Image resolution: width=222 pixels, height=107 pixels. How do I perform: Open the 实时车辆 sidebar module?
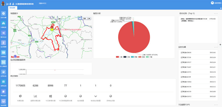point(4,15)
